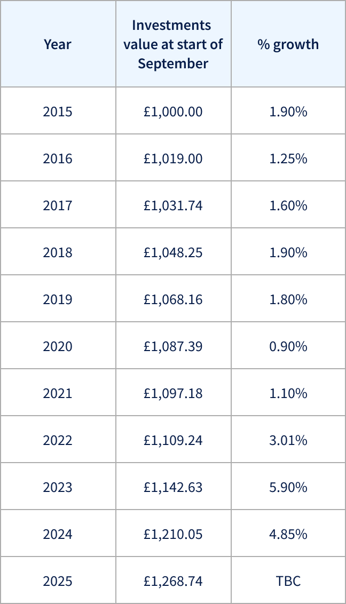Image resolution: width=346 pixels, height=604 pixels.
Task: Click the 2018 year cell
Action: 58,253
